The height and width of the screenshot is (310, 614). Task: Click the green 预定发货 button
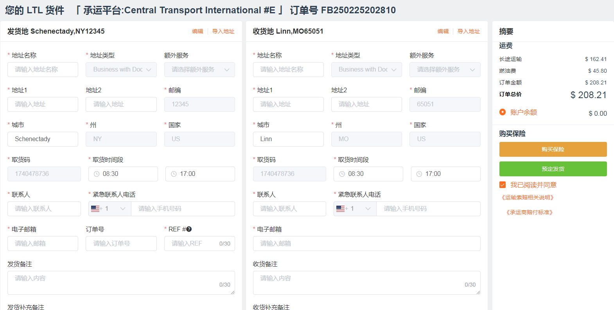point(553,169)
